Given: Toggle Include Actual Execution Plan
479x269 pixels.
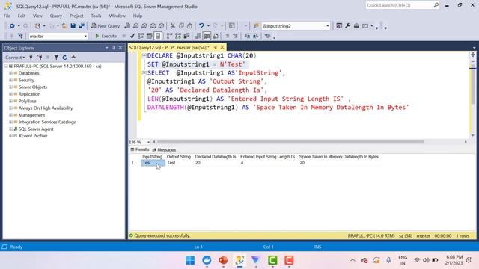Looking at the screenshot, I should point(169,36).
